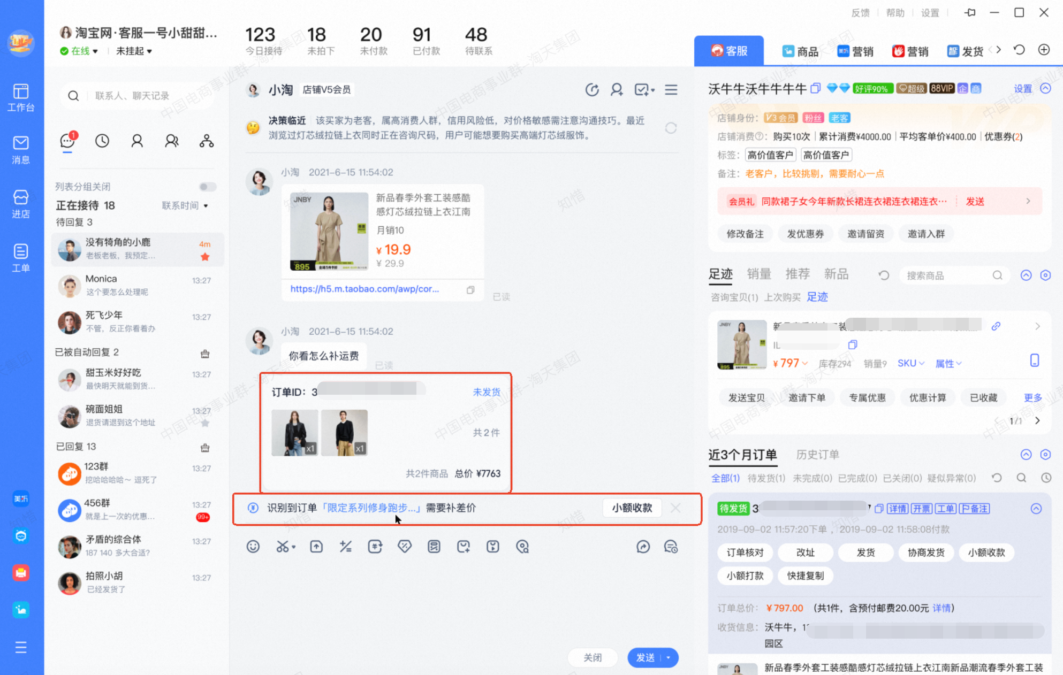This screenshot has width=1063, height=675.
Task: Click the 小额收款 button in suggestion bar
Action: [x=632, y=508]
